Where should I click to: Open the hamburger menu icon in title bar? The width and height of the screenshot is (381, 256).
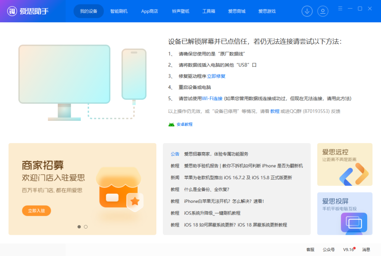tap(340, 9)
